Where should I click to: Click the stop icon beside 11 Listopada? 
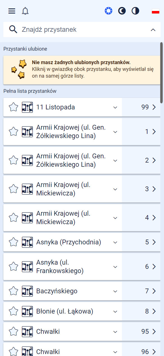(27, 107)
